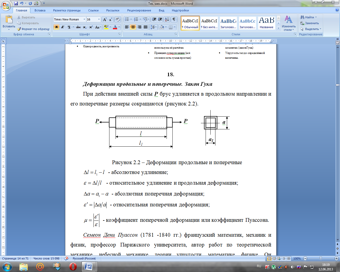Open Разметка страницы tab
This screenshot has width=340, height=272.
point(67,10)
